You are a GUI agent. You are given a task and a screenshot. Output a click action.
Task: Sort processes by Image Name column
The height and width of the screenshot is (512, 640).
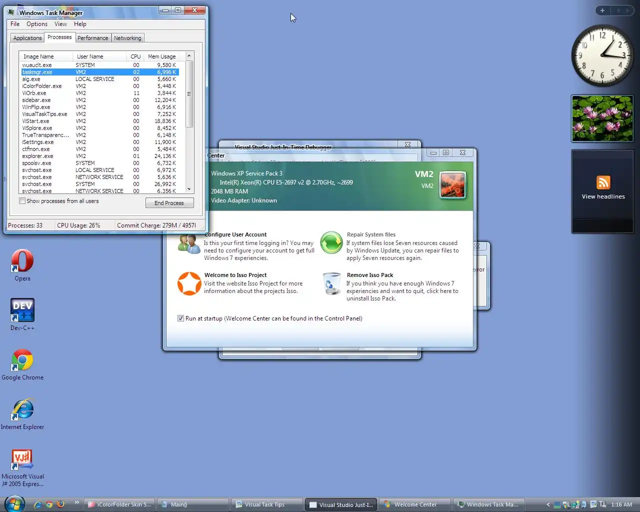pos(46,56)
